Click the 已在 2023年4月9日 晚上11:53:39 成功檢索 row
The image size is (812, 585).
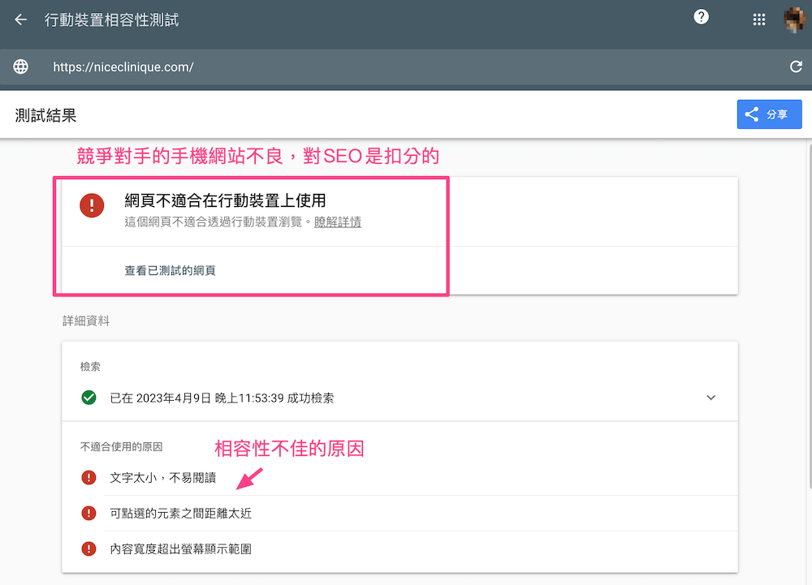coord(400,398)
